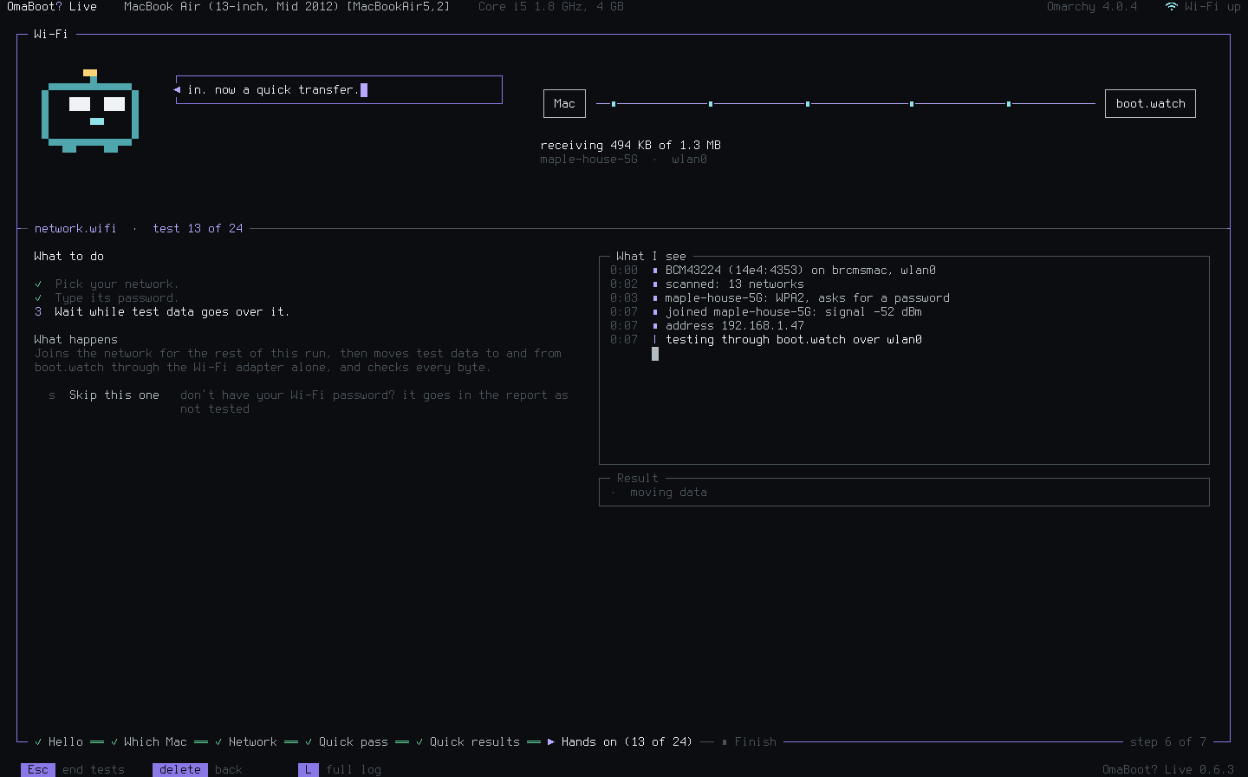Click the robot mascot face
This screenshot has height=777, width=1248.
pos(90,111)
